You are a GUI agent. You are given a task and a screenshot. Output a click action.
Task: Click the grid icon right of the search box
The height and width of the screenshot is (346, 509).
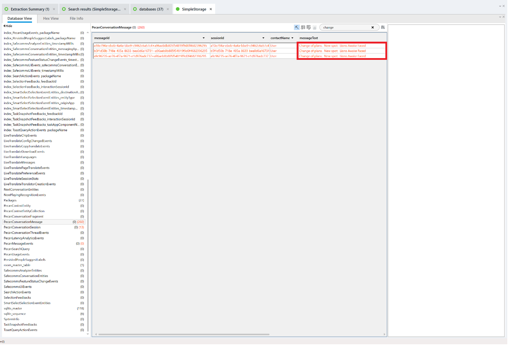(x=383, y=27)
